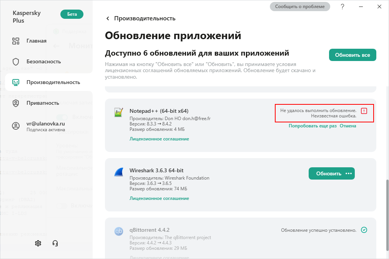Click the Обновление успешно установлено status text
The width and height of the screenshot is (389, 259).
[x=319, y=230]
